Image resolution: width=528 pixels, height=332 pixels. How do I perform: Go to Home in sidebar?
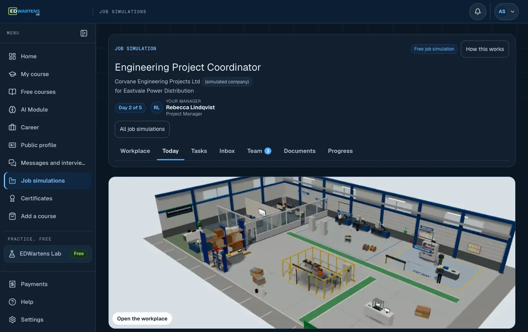(x=48, y=56)
